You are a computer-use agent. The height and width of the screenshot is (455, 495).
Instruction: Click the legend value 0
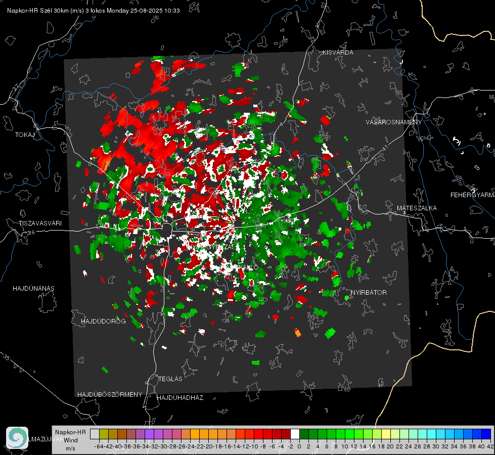point(299,446)
